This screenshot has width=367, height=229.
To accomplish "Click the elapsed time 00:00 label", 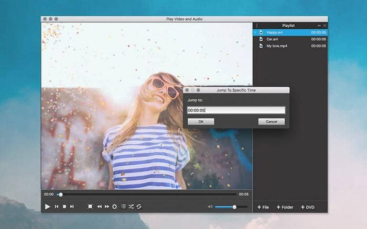I will click(49, 194).
